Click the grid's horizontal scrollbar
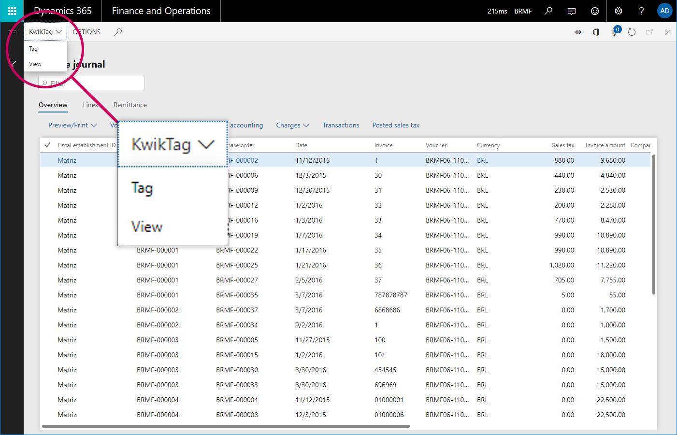Image resolution: width=677 pixels, height=435 pixels. coord(226,426)
